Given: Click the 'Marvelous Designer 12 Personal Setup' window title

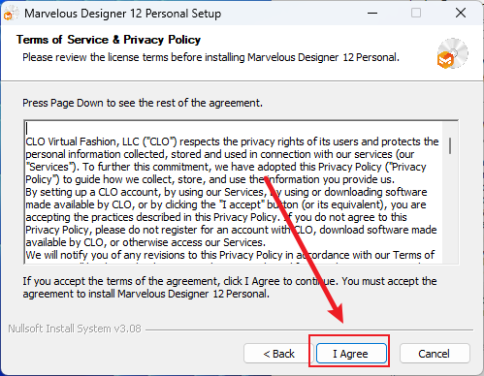Looking at the screenshot, I should pos(123,14).
